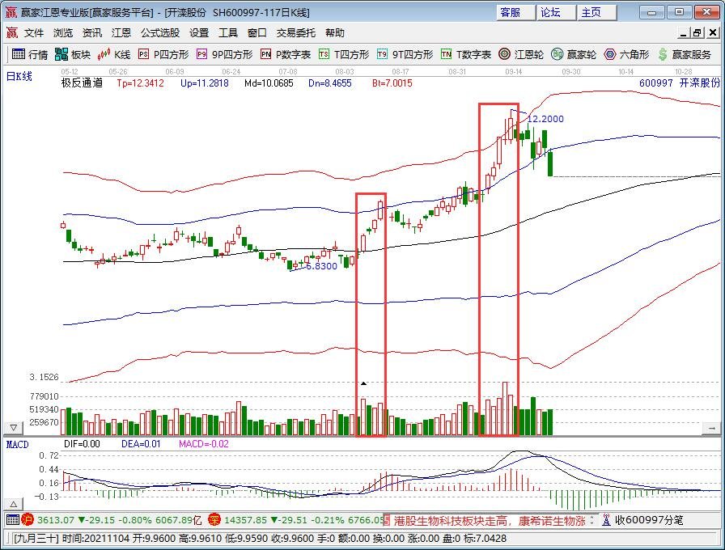
Task: Click the 600997 开滦股份 stock label
Action: pos(680,83)
